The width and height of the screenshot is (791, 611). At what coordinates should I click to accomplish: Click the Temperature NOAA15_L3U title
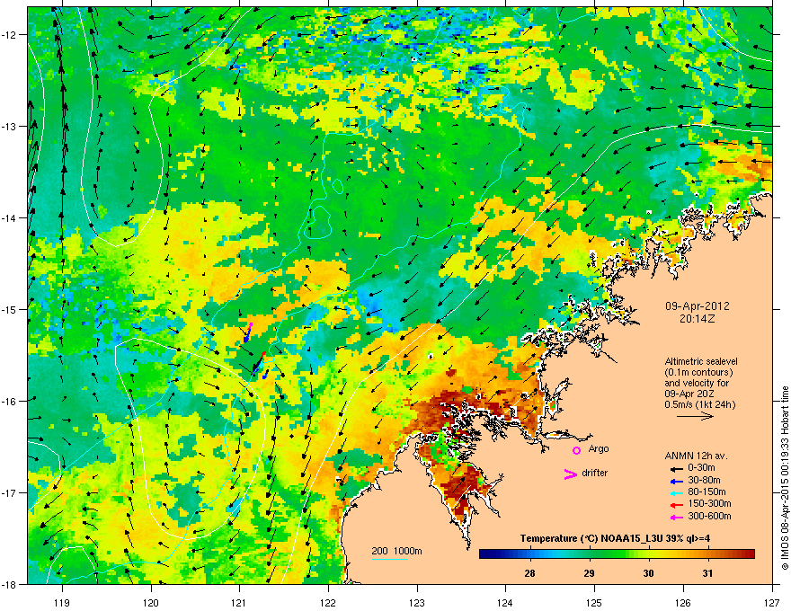(615, 538)
